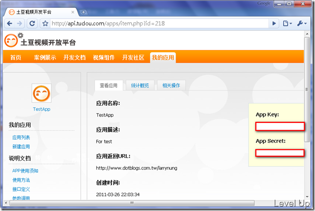Image resolution: width=315 pixels, height=211 pixels.
Task: Click the horizontal scroll left arrow
Action: [6, 203]
